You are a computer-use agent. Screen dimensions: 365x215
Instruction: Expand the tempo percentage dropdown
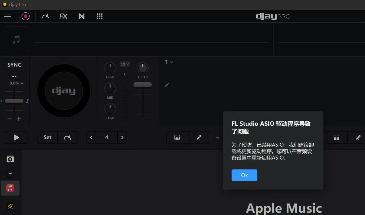pos(17,83)
